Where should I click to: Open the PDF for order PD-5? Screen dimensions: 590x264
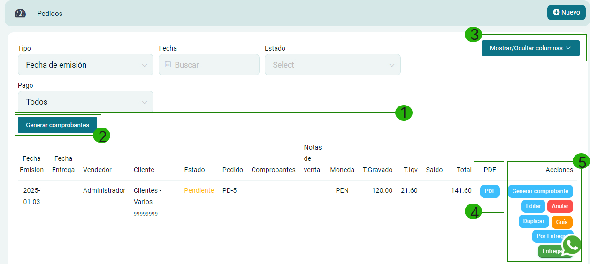[x=490, y=191]
